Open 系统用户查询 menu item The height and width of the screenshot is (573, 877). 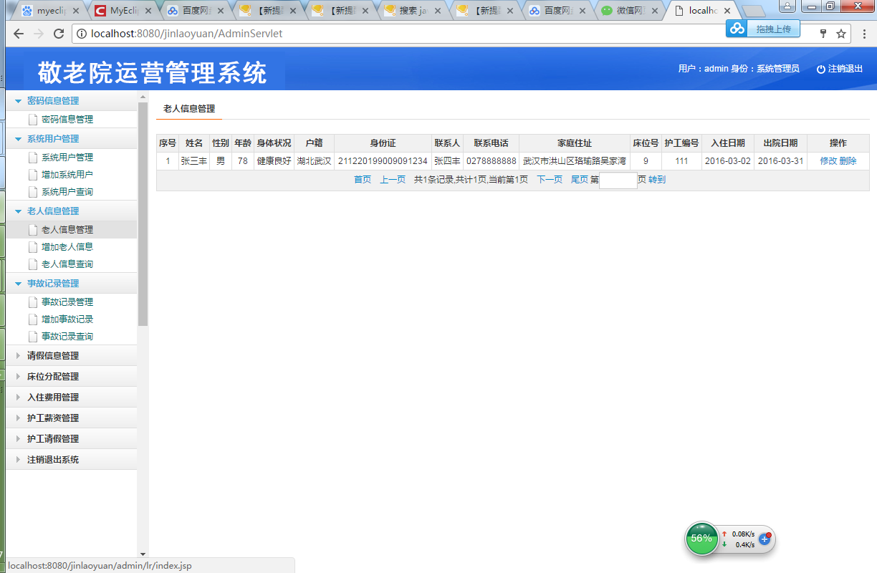click(67, 192)
